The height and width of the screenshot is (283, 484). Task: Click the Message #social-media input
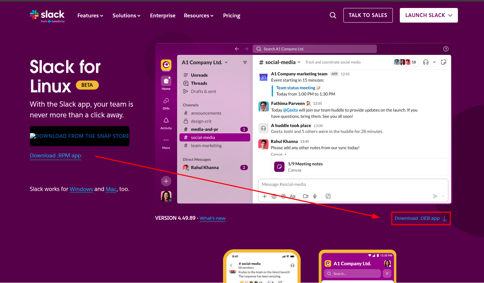click(353, 184)
